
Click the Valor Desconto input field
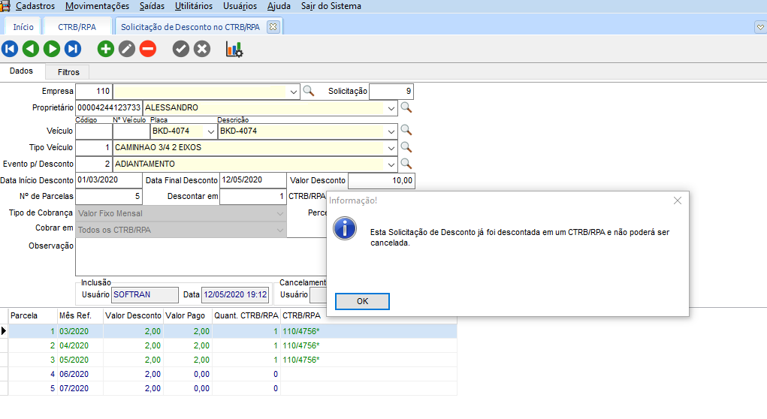click(x=381, y=181)
